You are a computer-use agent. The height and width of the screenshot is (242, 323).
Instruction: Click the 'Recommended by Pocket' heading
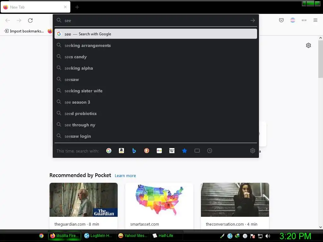(80, 175)
